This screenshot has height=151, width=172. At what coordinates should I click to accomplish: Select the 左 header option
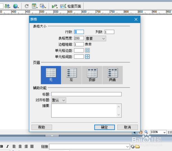72,75
